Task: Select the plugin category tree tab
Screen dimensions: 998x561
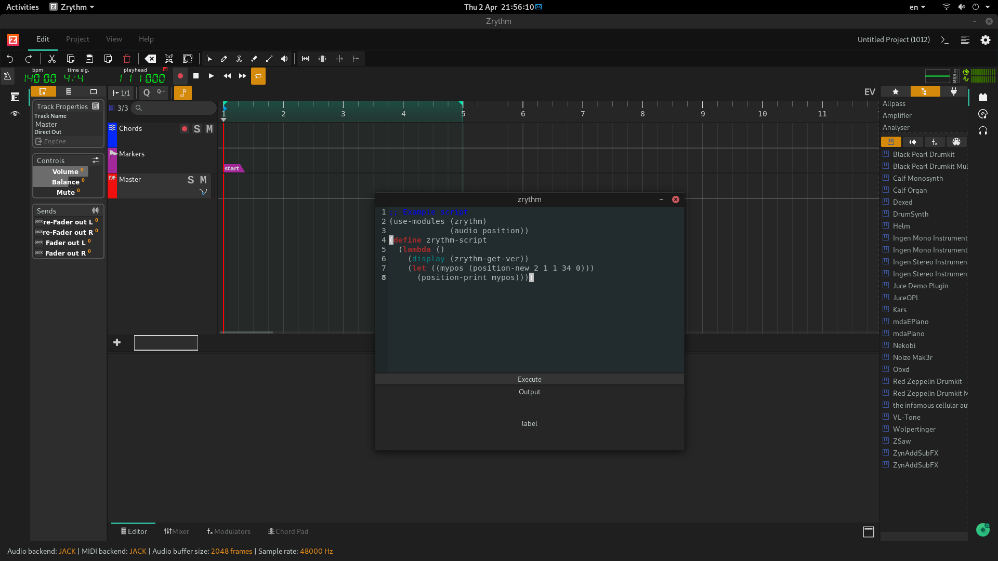Action: coord(925,91)
